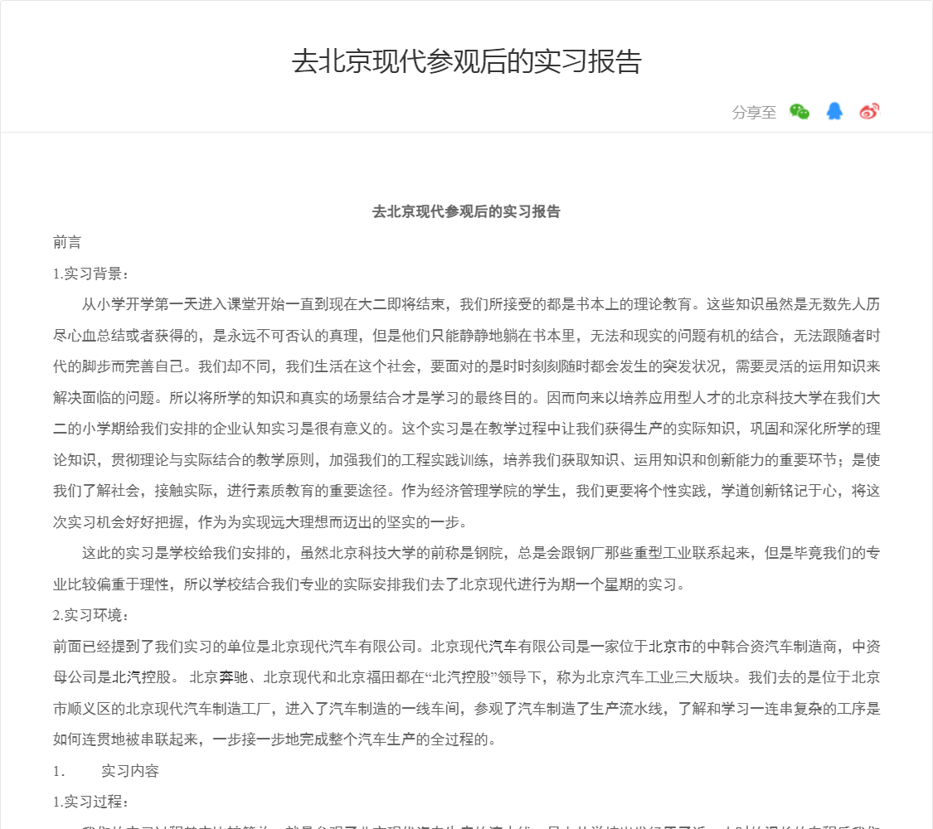Select the line 1.实习过程：
The height and width of the screenshot is (829, 933).
click(90, 802)
